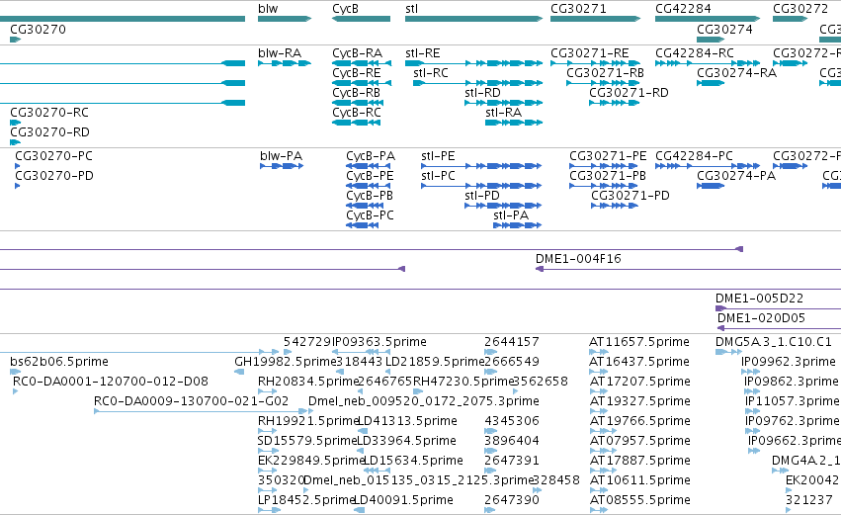
Task: Click the AT16437.5prime EST label
Action: pos(639,362)
